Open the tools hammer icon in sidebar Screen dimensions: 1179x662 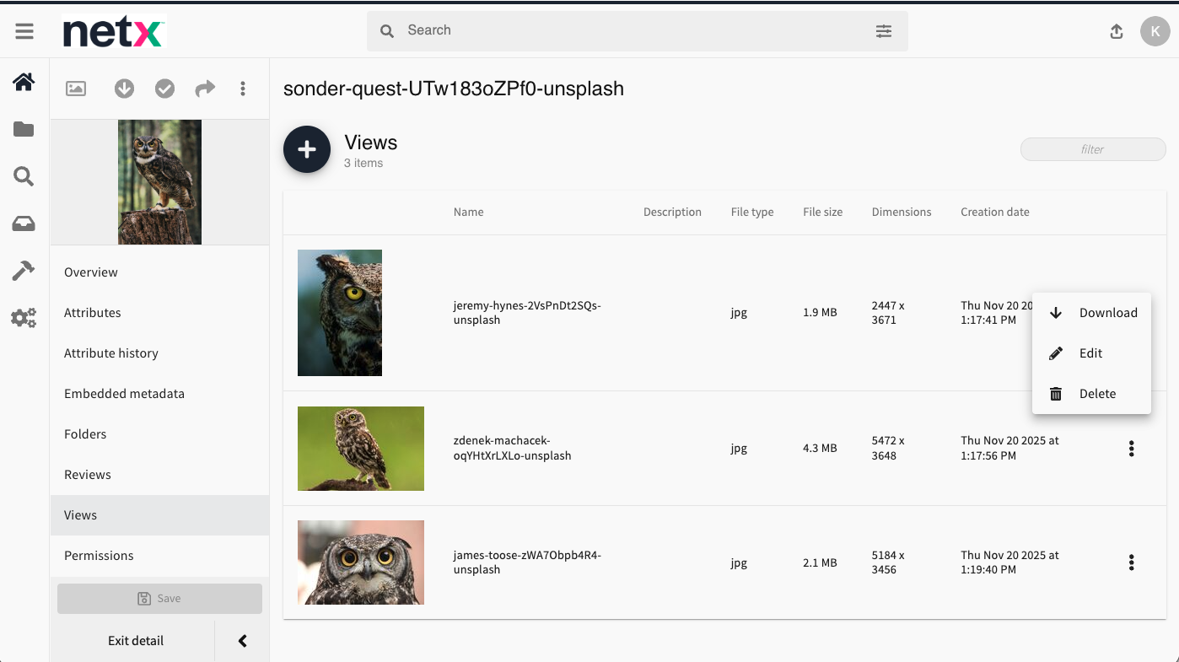pos(24,271)
